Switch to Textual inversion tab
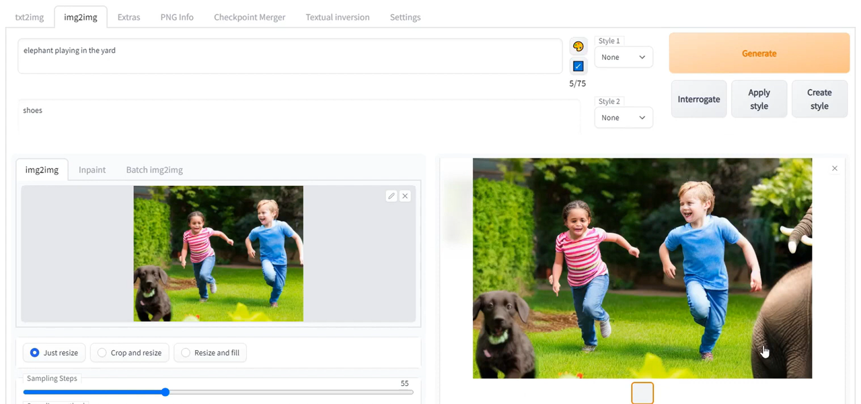 tap(338, 18)
